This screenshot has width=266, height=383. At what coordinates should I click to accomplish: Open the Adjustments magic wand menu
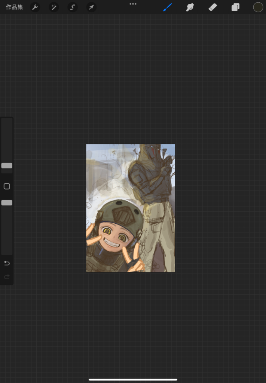pyautogui.click(x=53, y=7)
